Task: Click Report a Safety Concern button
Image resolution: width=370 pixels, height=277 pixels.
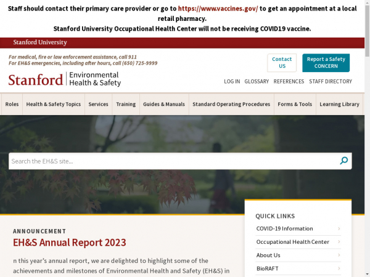Action: pos(326,63)
